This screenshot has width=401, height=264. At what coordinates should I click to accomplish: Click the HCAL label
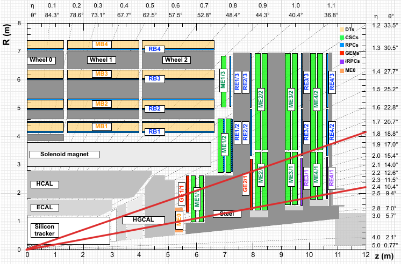[45, 185]
